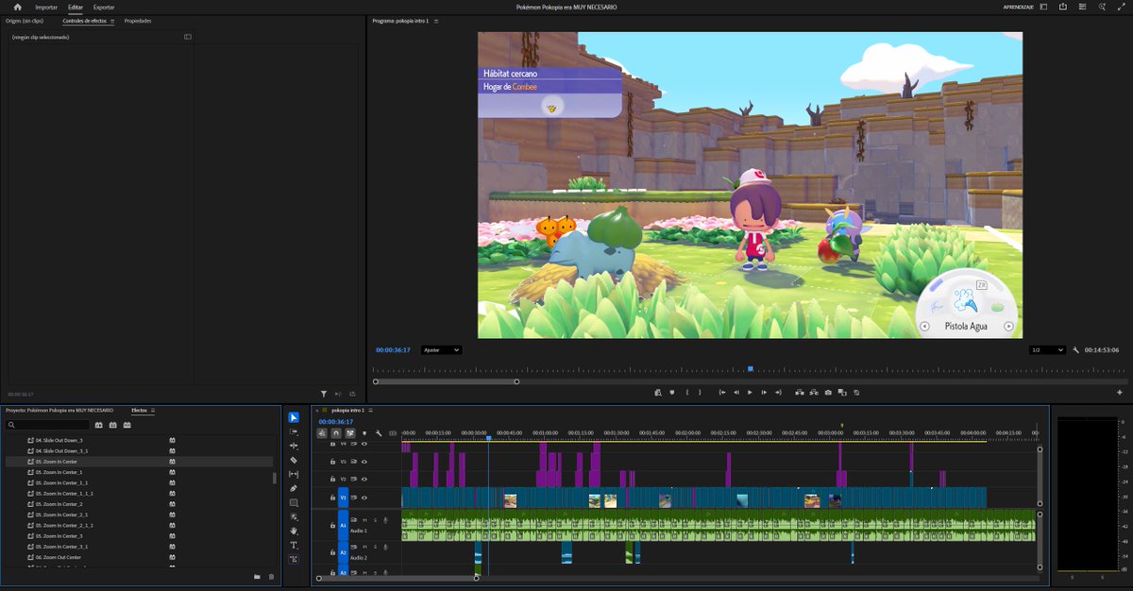Hide V3 track output using its eye icon

(364, 463)
